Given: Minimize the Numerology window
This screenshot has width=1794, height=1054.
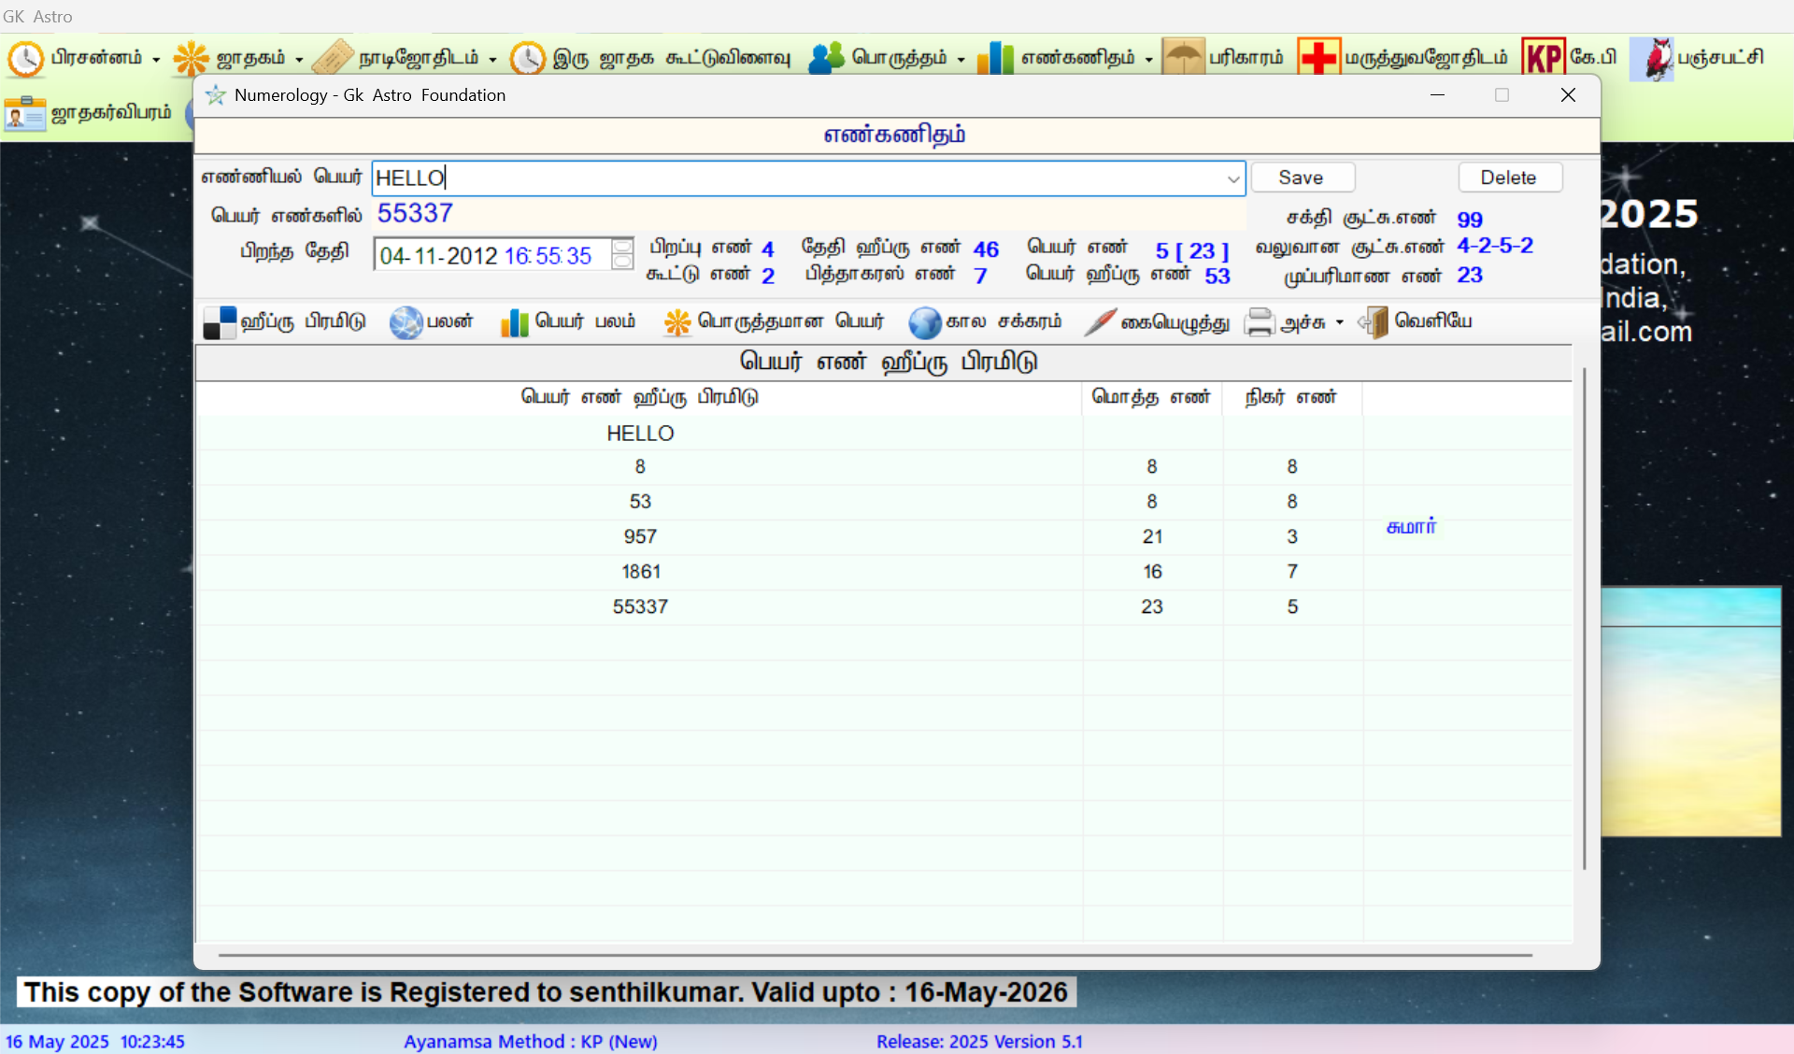Looking at the screenshot, I should click(1437, 95).
